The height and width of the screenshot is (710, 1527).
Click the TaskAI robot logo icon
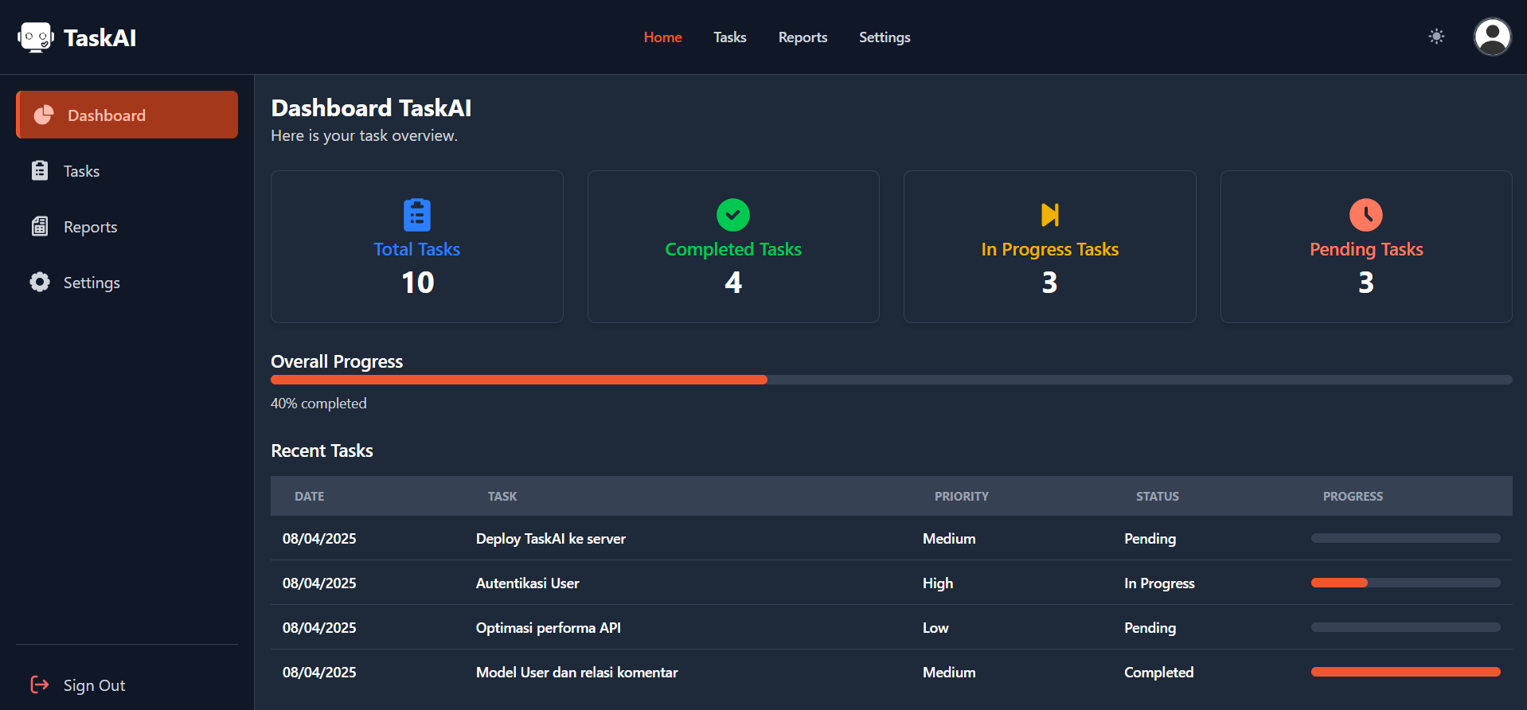tap(35, 37)
